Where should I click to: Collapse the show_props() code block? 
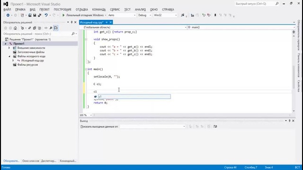(86, 39)
